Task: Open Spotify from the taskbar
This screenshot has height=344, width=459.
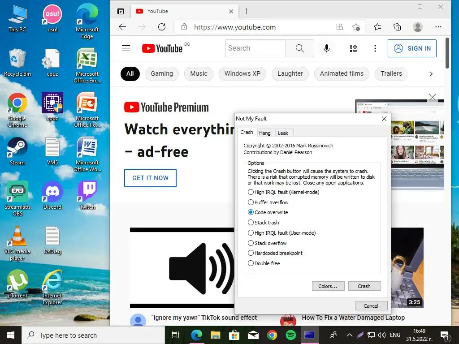Action: (290, 335)
